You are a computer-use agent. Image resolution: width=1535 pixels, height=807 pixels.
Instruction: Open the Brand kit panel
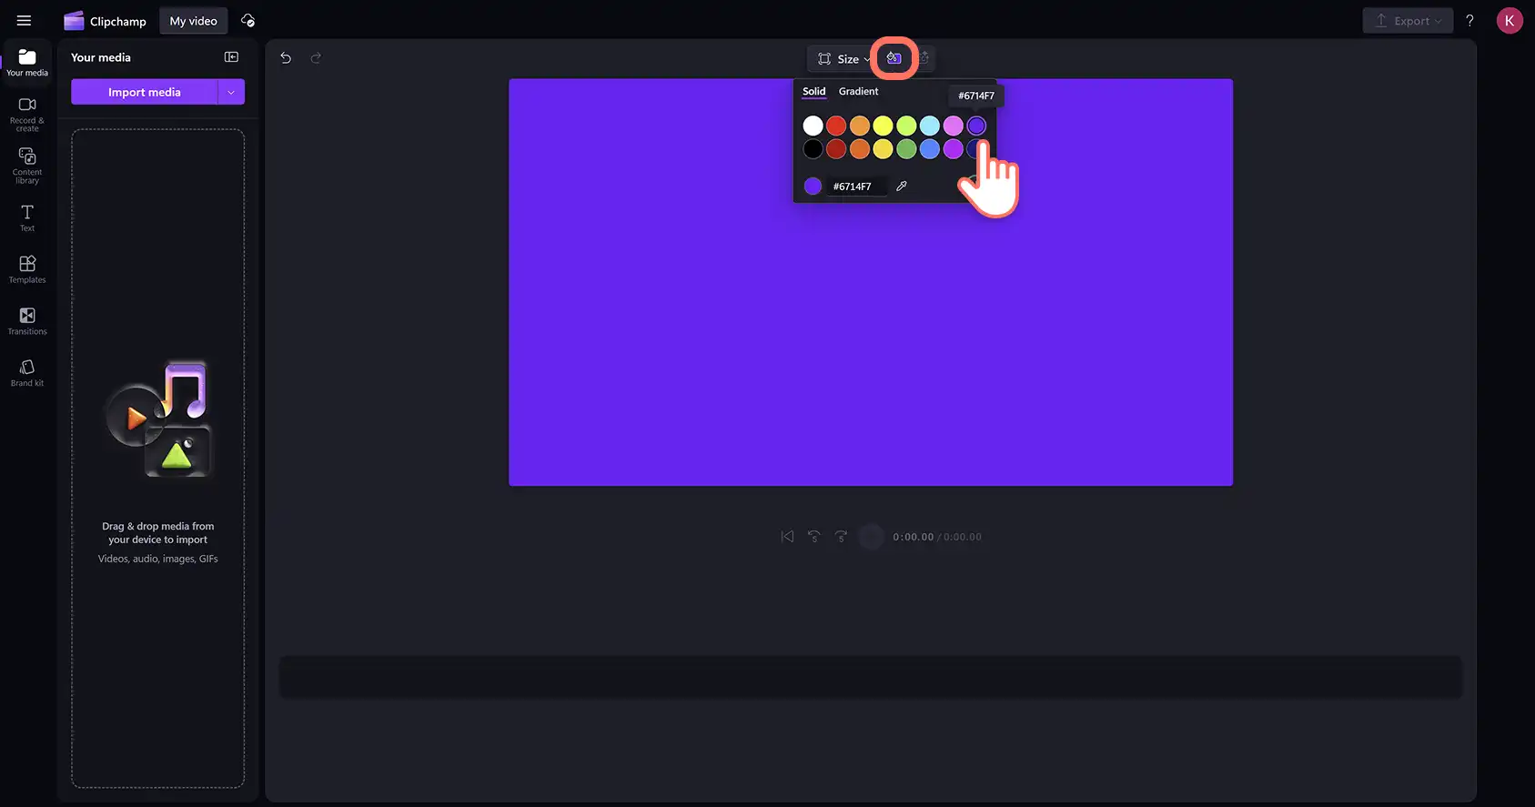(27, 372)
